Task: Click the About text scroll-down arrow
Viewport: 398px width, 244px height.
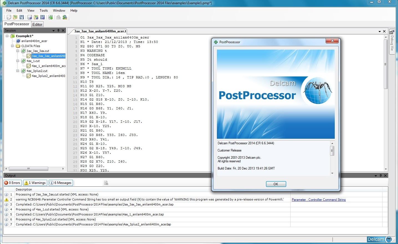Action: tap(332, 173)
